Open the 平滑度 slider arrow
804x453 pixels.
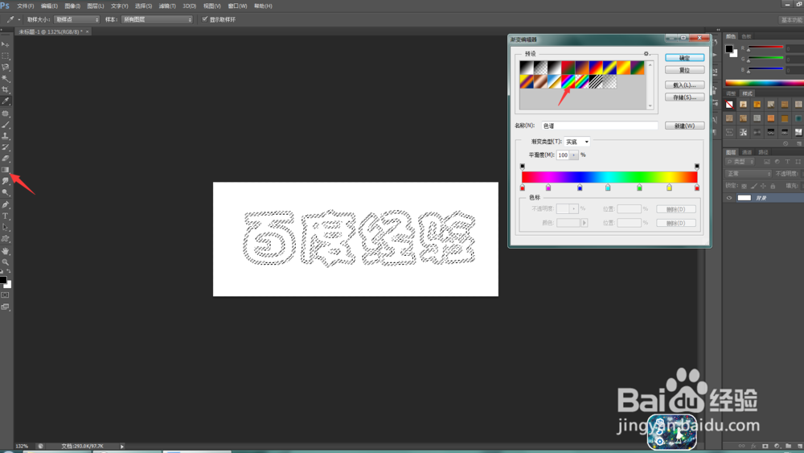pos(574,155)
